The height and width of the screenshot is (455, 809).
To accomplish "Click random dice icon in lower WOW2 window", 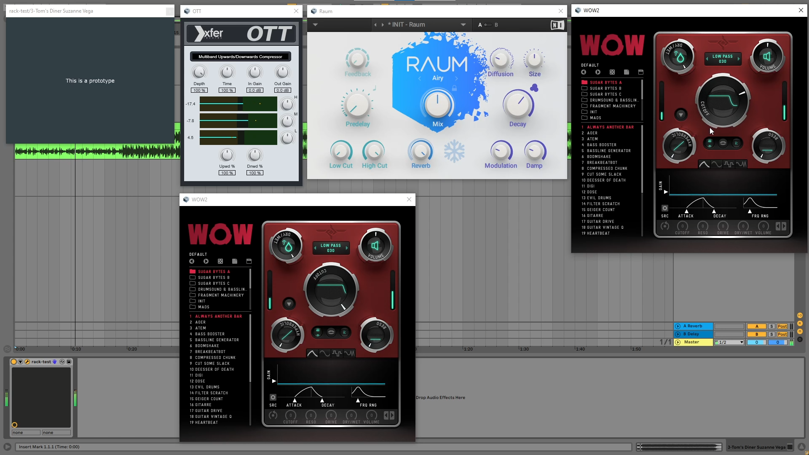I will 220,262.
